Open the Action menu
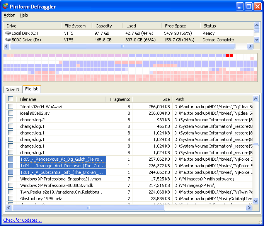Viewport: 264px width, 226px height. pyautogui.click(x=9, y=15)
